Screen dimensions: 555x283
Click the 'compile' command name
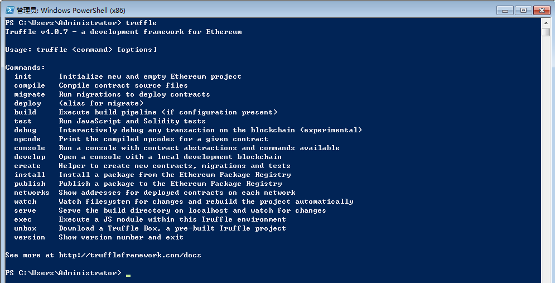30,85
